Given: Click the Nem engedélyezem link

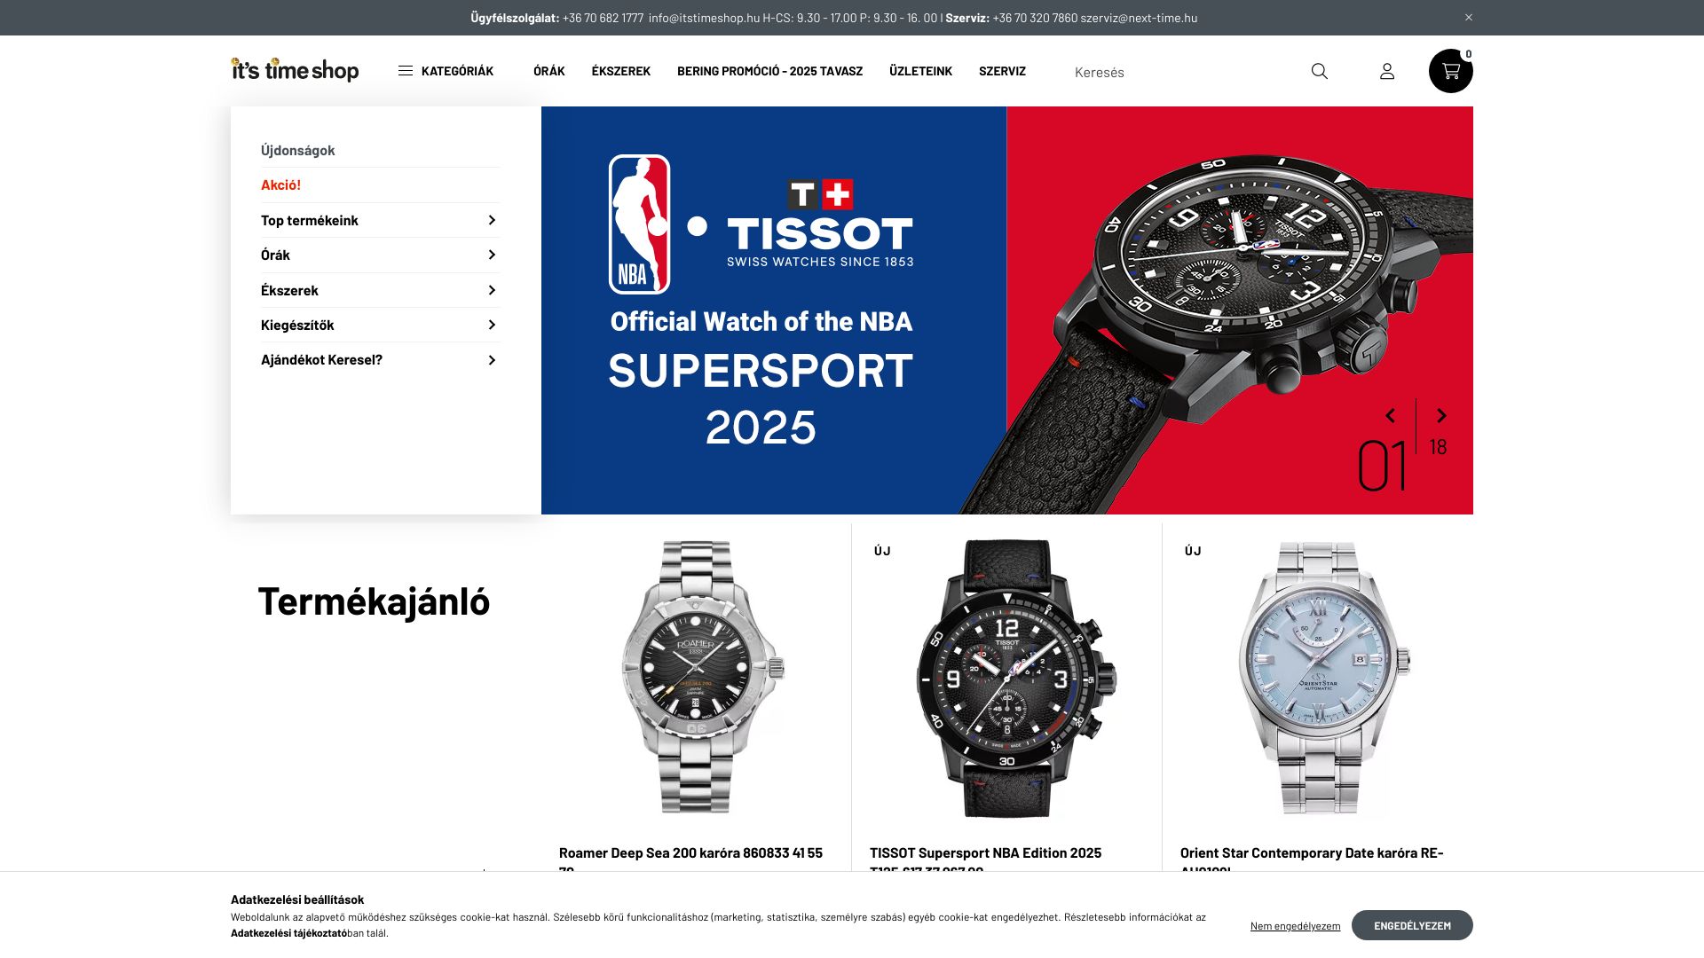Looking at the screenshot, I should coord(1295,926).
